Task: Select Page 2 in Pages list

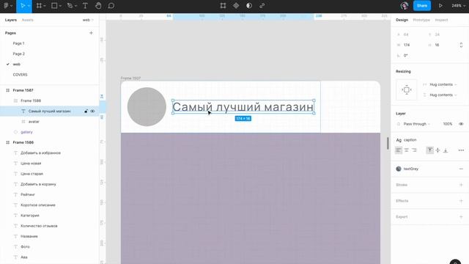Action: (18, 54)
